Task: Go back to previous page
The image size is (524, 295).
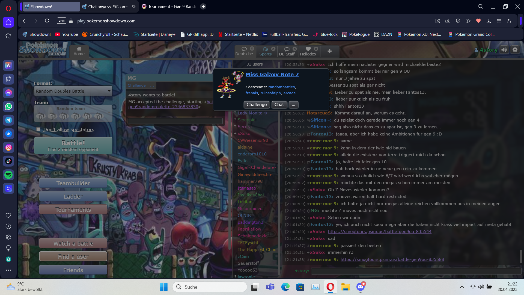Action: (x=24, y=21)
